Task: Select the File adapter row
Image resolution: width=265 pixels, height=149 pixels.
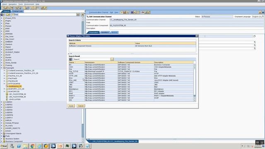Action: 131,69
